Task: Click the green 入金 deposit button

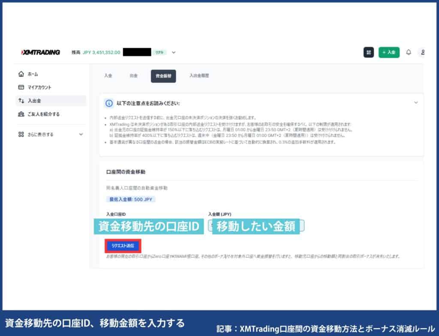Action: pyautogui.click(x=389, y=52)
